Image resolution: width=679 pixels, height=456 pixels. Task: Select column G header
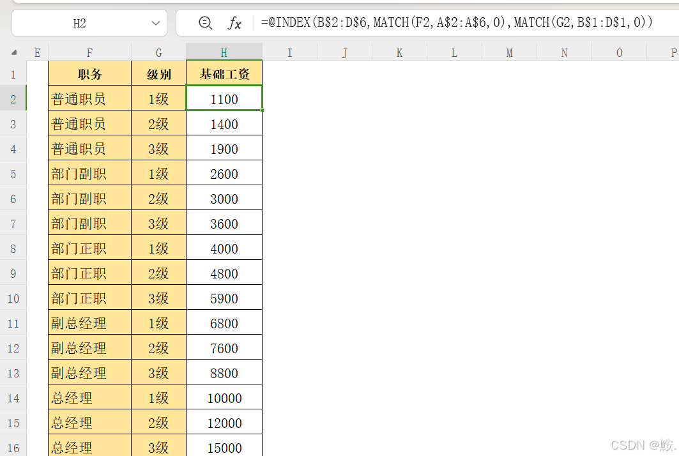pos(159,52)
